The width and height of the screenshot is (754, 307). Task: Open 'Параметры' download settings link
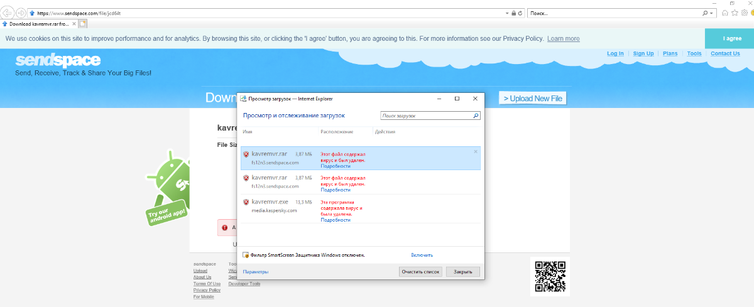tap(256, 272)
